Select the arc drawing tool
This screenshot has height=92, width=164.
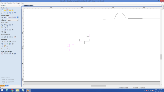[x=5, y=27]
